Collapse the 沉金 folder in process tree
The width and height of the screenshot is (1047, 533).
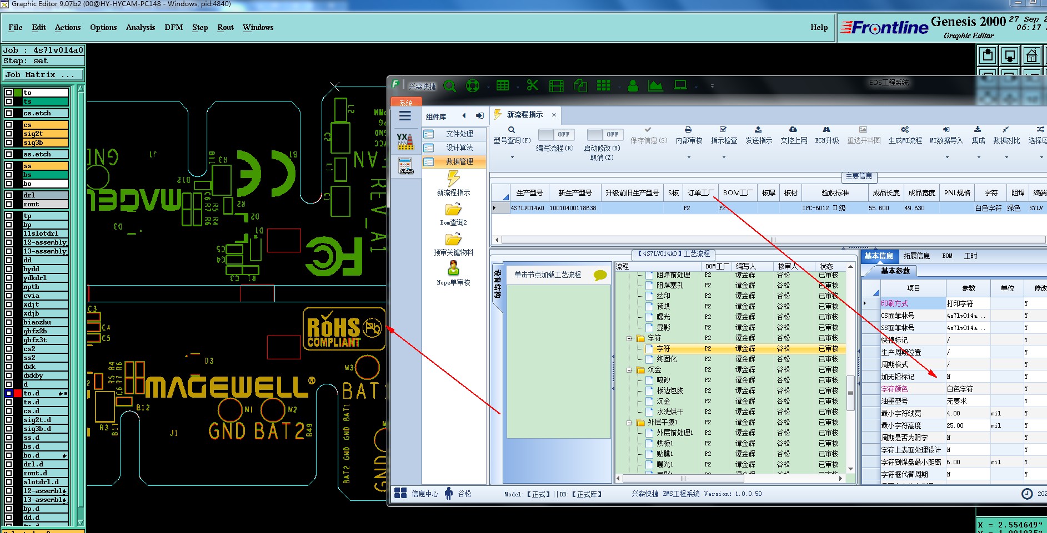pyautogui.click(x=630, y=370)
